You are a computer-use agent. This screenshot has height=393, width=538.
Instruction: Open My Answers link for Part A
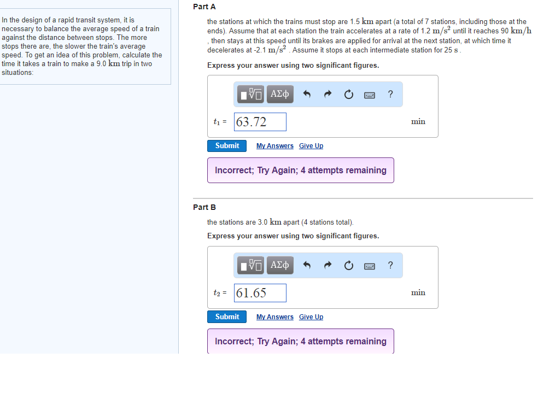275,146
